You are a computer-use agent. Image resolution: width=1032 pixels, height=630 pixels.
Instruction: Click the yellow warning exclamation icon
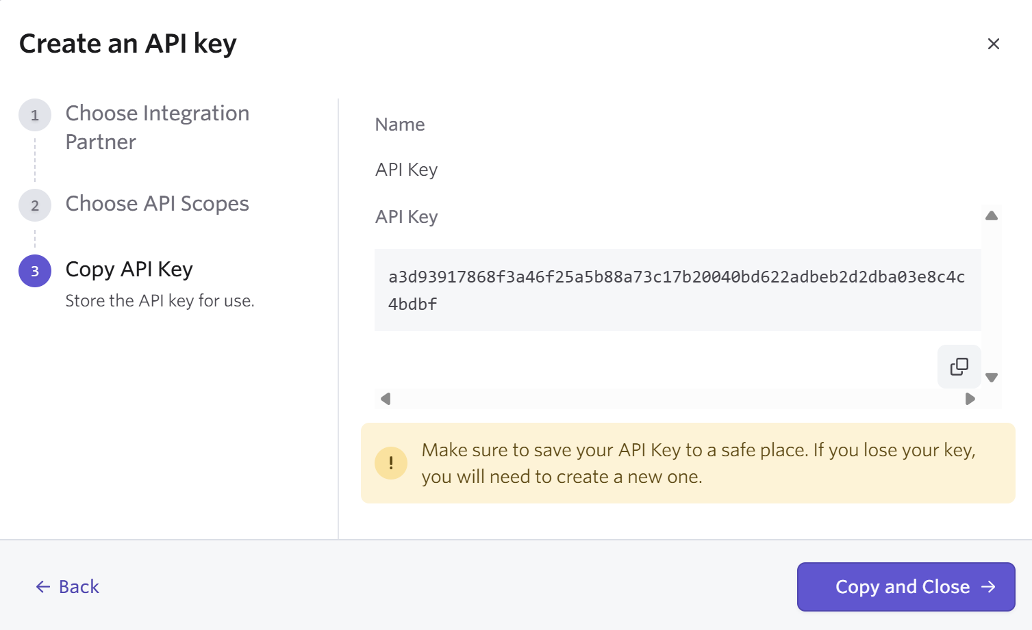[x=391, y=463]
